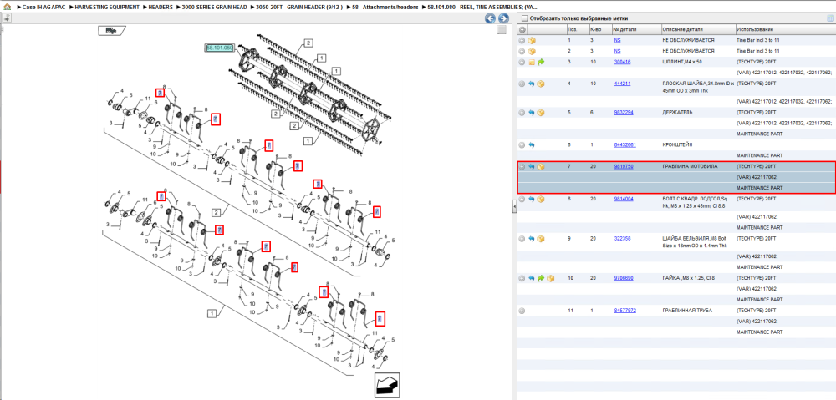836x400 pixels.
Task: Click the blue arrow in part 322358 row
Action: click(532, 239)
